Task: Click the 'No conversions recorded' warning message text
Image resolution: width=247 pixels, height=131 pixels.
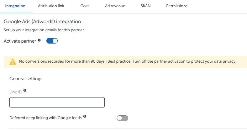Action: tap(127, 61)
